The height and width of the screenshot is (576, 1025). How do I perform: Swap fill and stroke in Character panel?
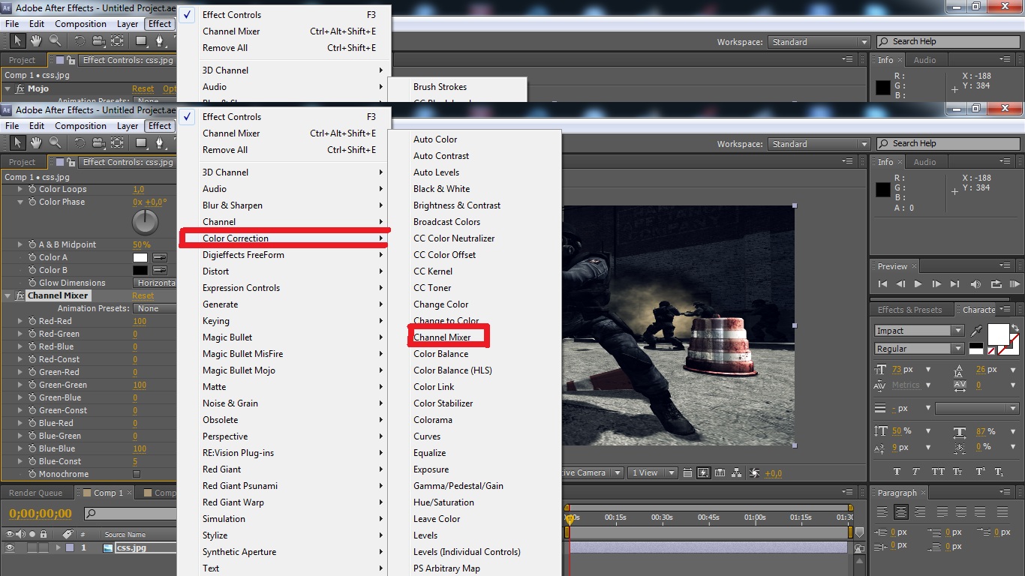[1014, 328]
